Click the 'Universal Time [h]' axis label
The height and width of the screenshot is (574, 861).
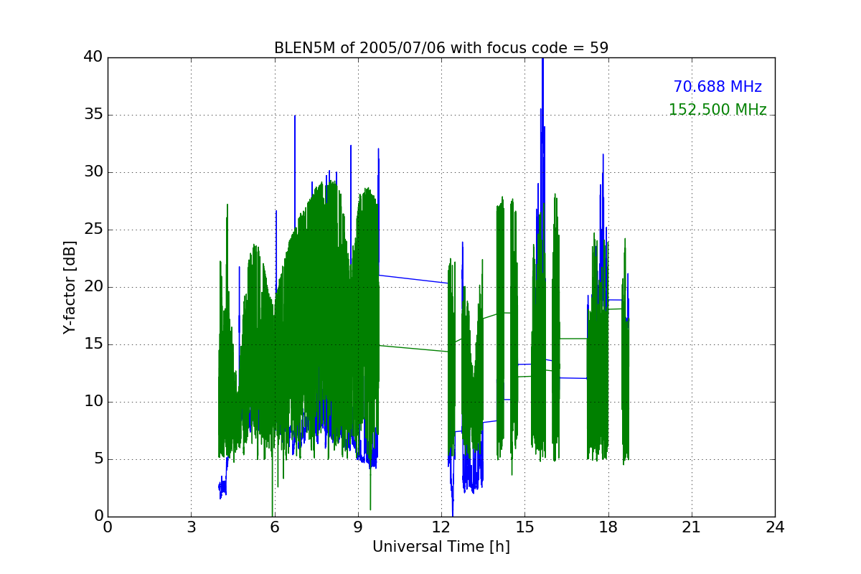pyautogui.click(x=441, y=547)
